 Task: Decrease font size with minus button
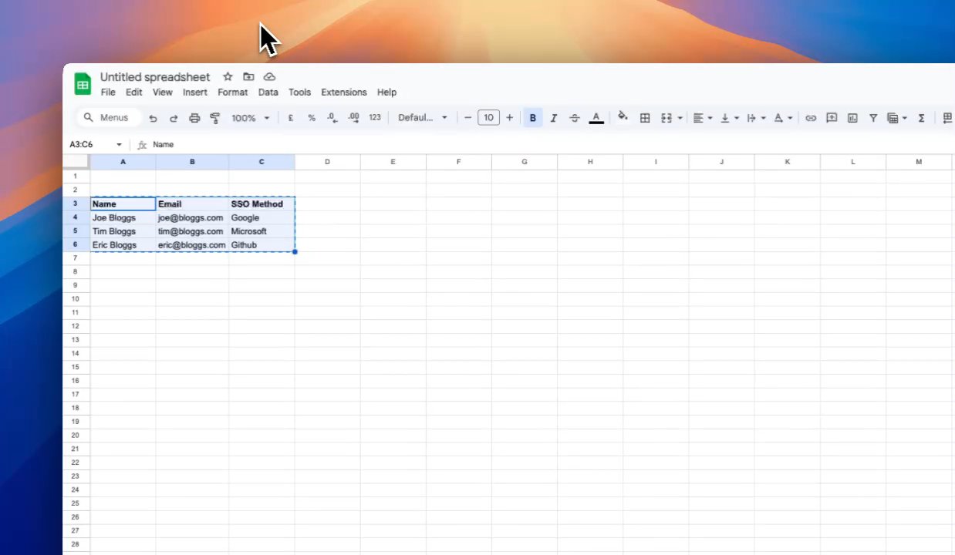pos(467,118)
